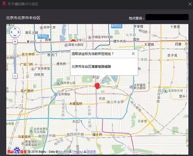
Task: Click the 北京世界花卉大观园 icon
Action: pos(31,131)
